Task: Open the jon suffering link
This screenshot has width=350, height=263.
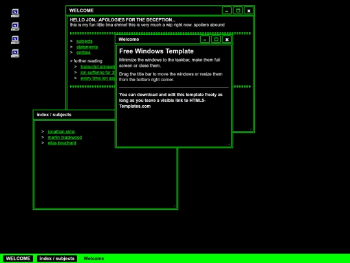Action: click(x=97, y=73)
